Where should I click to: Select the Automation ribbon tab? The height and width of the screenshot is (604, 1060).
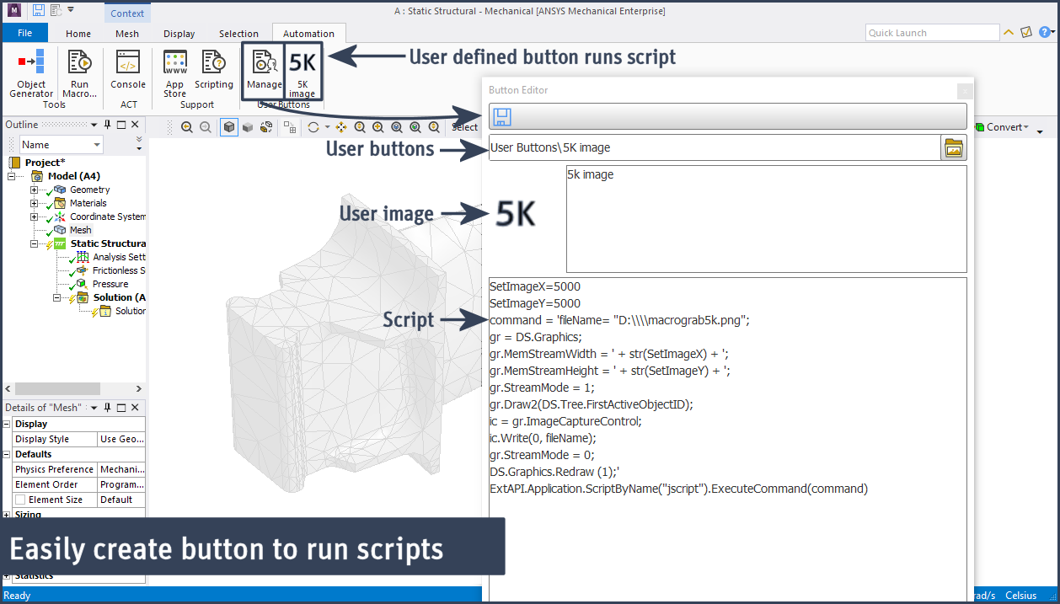pos(308,34)
